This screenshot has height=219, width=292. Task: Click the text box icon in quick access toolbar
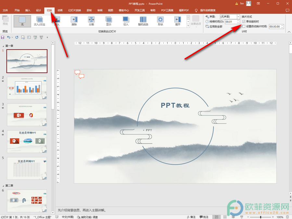[x=29, y=37]
